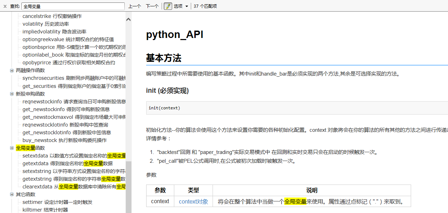
Task: Click the python_API page title
Action: click(x=175, y=35)
